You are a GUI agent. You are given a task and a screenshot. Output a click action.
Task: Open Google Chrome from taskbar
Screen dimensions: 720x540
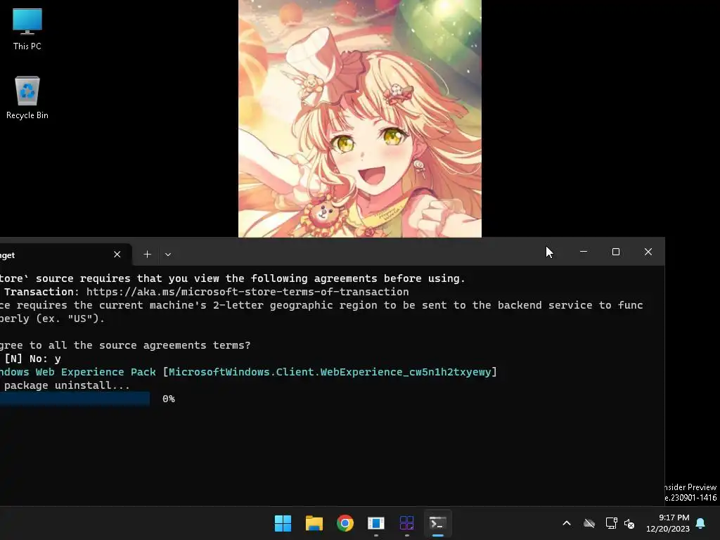click(x=345, y=523)
